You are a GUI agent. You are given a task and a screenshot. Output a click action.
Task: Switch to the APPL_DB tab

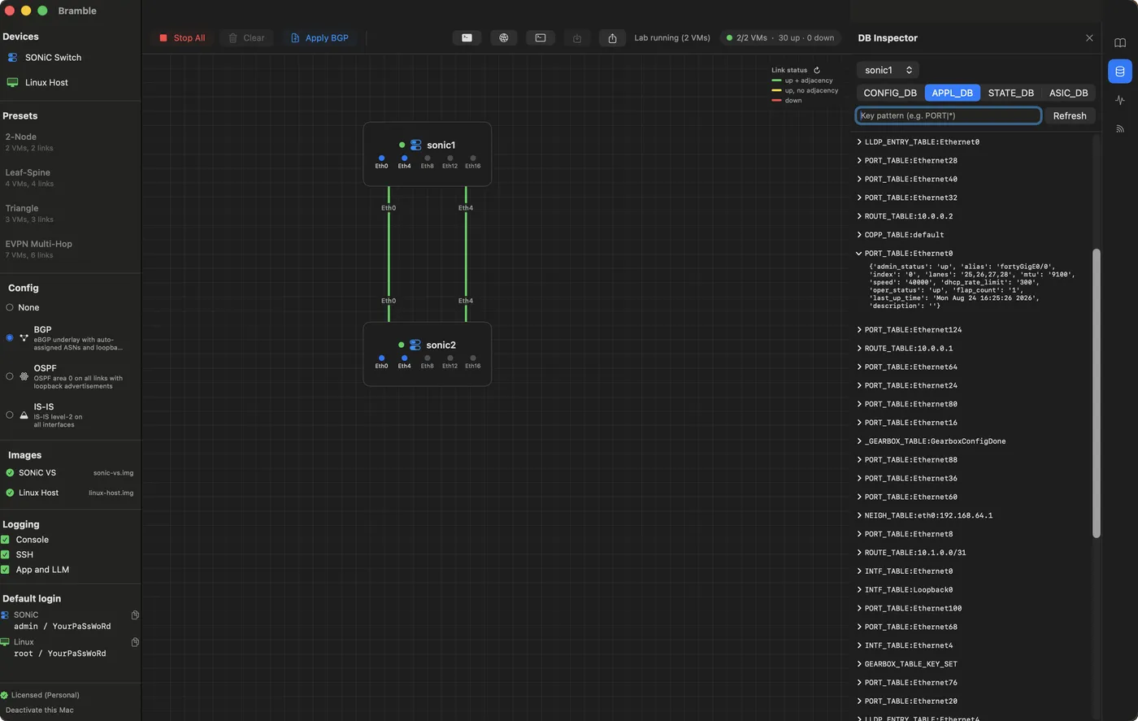[x=952, y=93]
